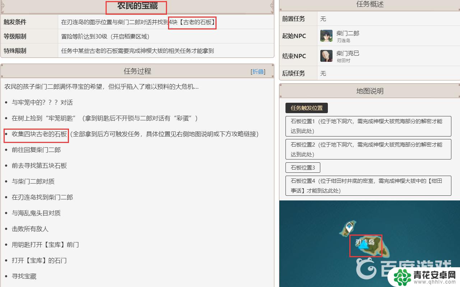Collapse the 任务过程 section via 折叠
This screenshot has width=460, height=287.
258,71
